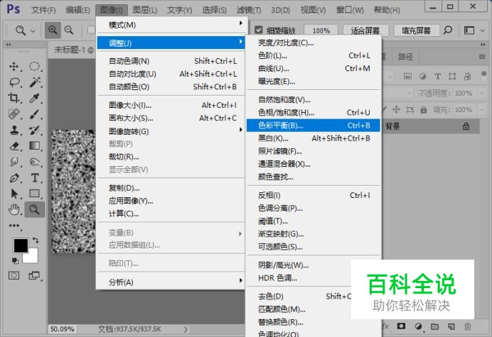The width and height of the screenshot is (492, 337).
Task: Toggle lock position in the Lock row
Action: point(396,109)
